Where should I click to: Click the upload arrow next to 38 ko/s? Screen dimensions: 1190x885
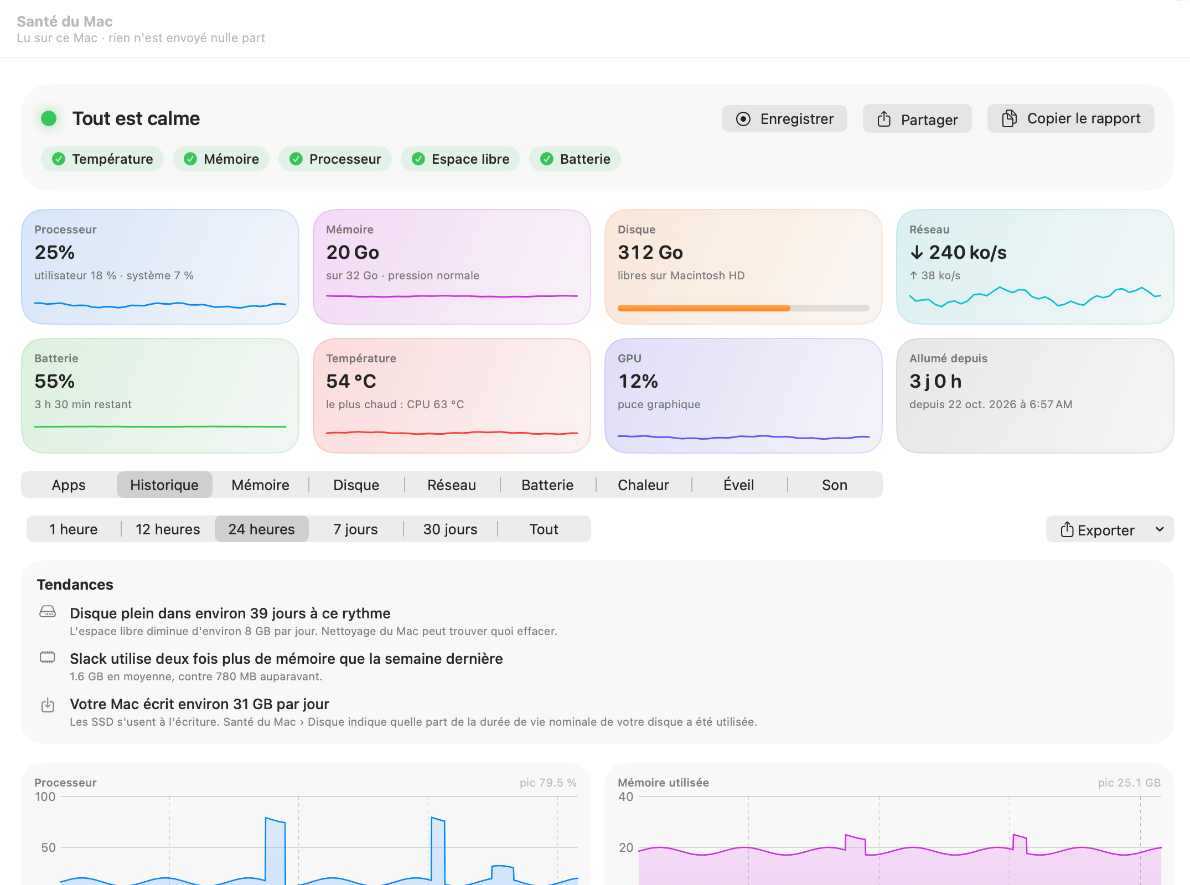tap(913, 275)
